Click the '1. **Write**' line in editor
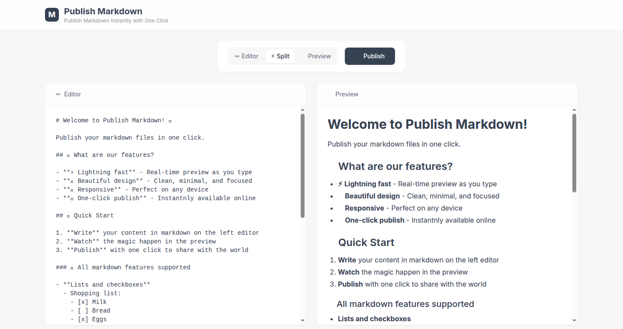 pyautogui.click(x=157, y=233)
